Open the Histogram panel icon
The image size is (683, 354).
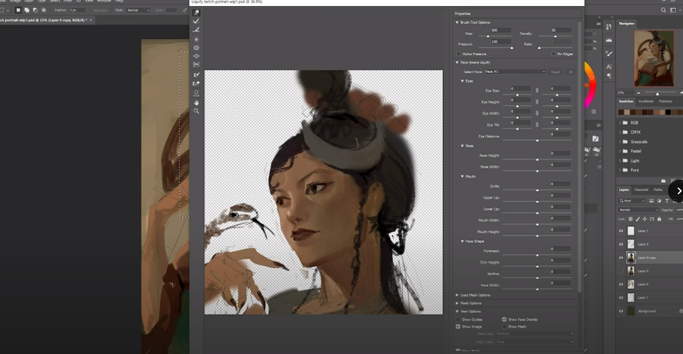click(609, 40)
